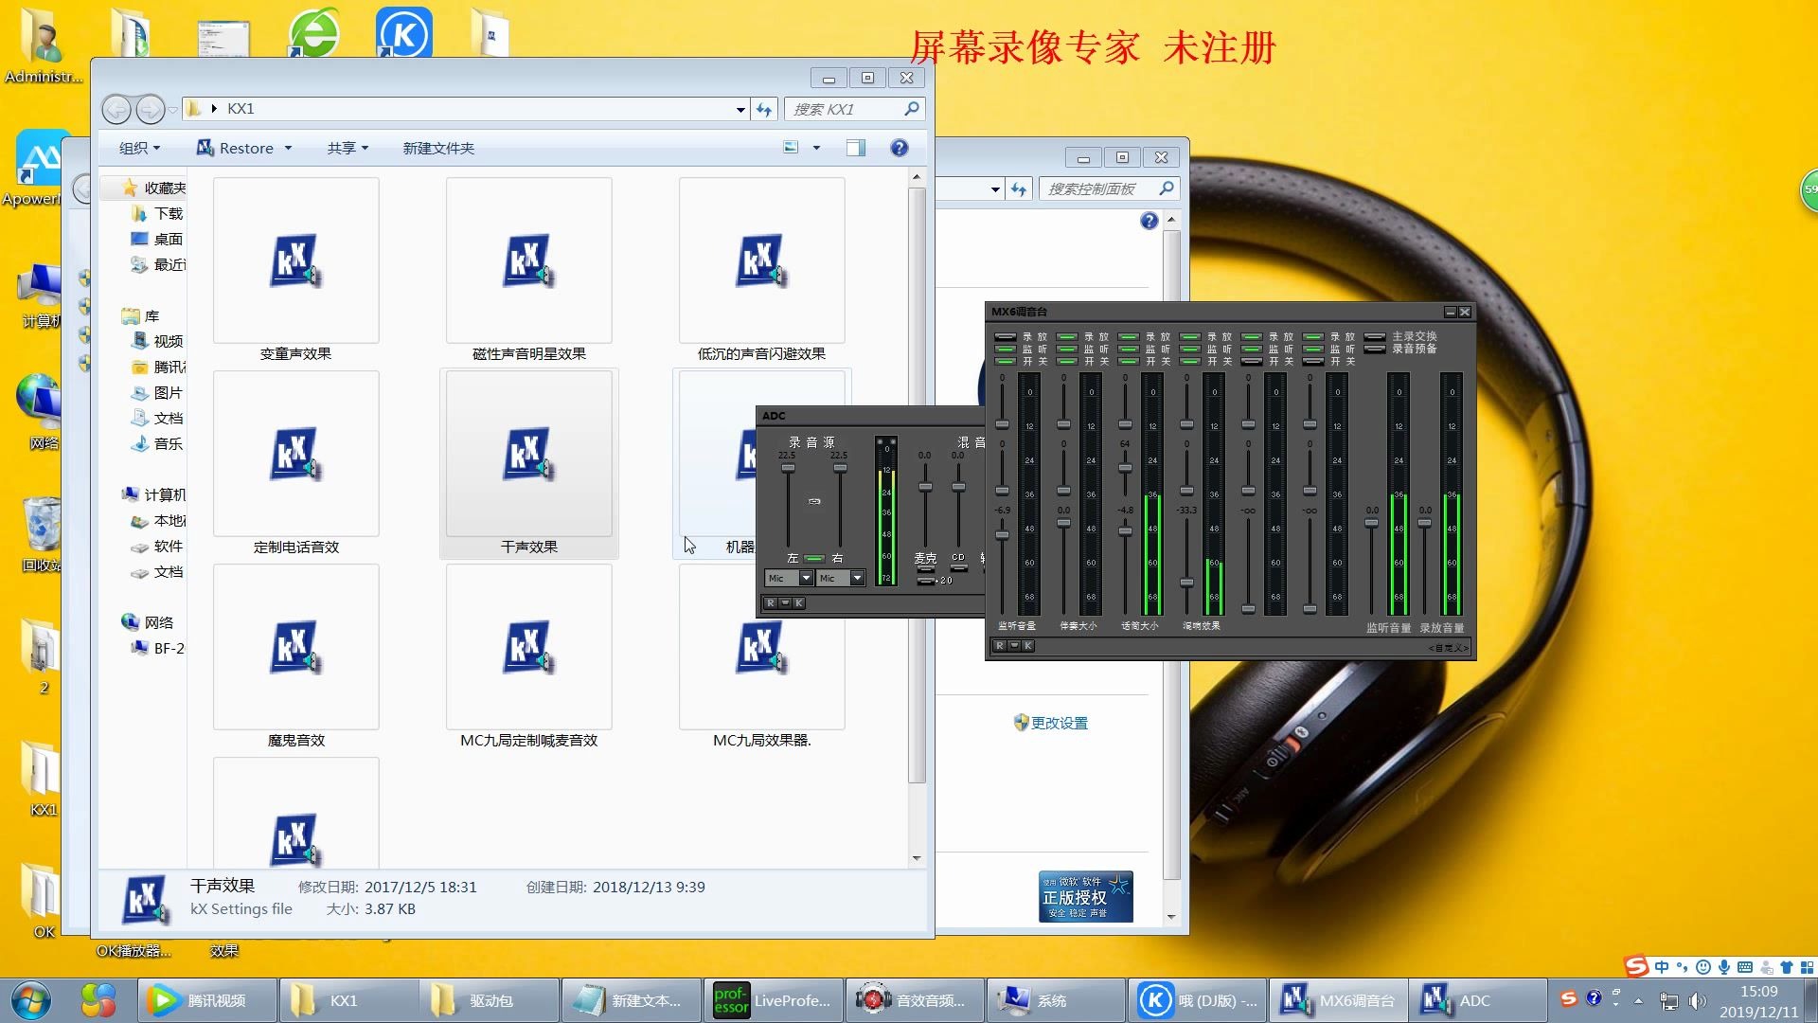The image size is (1818, 1023).
Task: Toggle the 录音预备 switch
Action: 1374,349
